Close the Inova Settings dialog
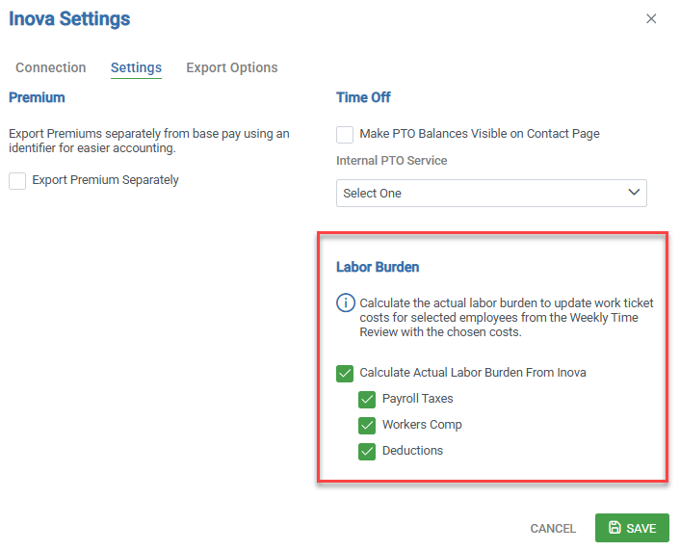 click(651, 18)
